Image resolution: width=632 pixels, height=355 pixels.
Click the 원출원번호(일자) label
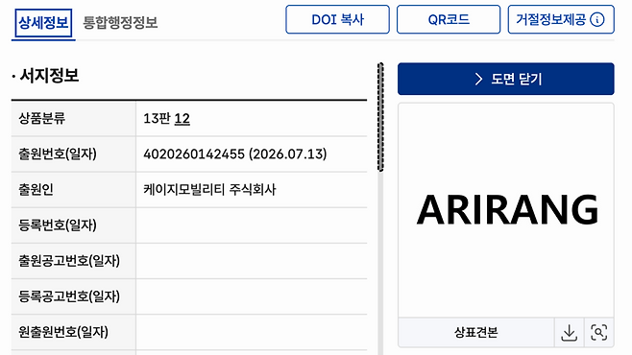click(63, 332)
